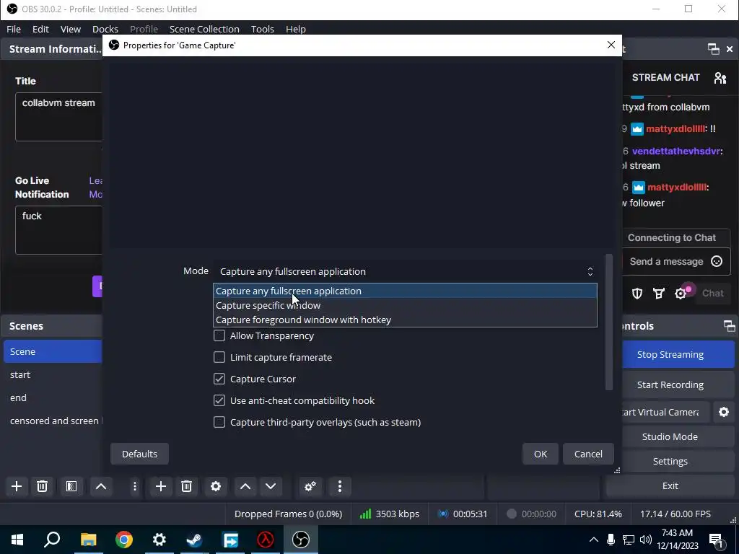This screenshot has height=554, width=739.
Task: Open Virtual Camera settings gear icon
Action: pos(724,412)
